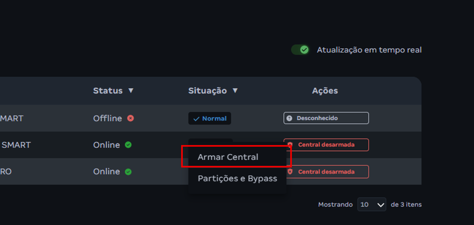474x225 pixels.
Task: Click the red Offline status icon
Action: [131, 118]
